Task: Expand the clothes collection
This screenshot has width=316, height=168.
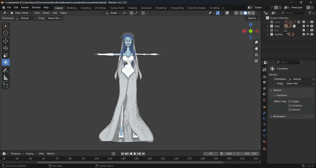Action: [268, 34]
